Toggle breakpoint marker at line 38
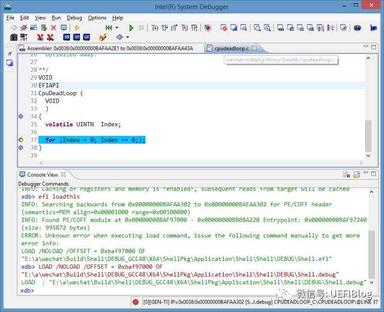Screen dimensions: 384x312 [21, 148]
